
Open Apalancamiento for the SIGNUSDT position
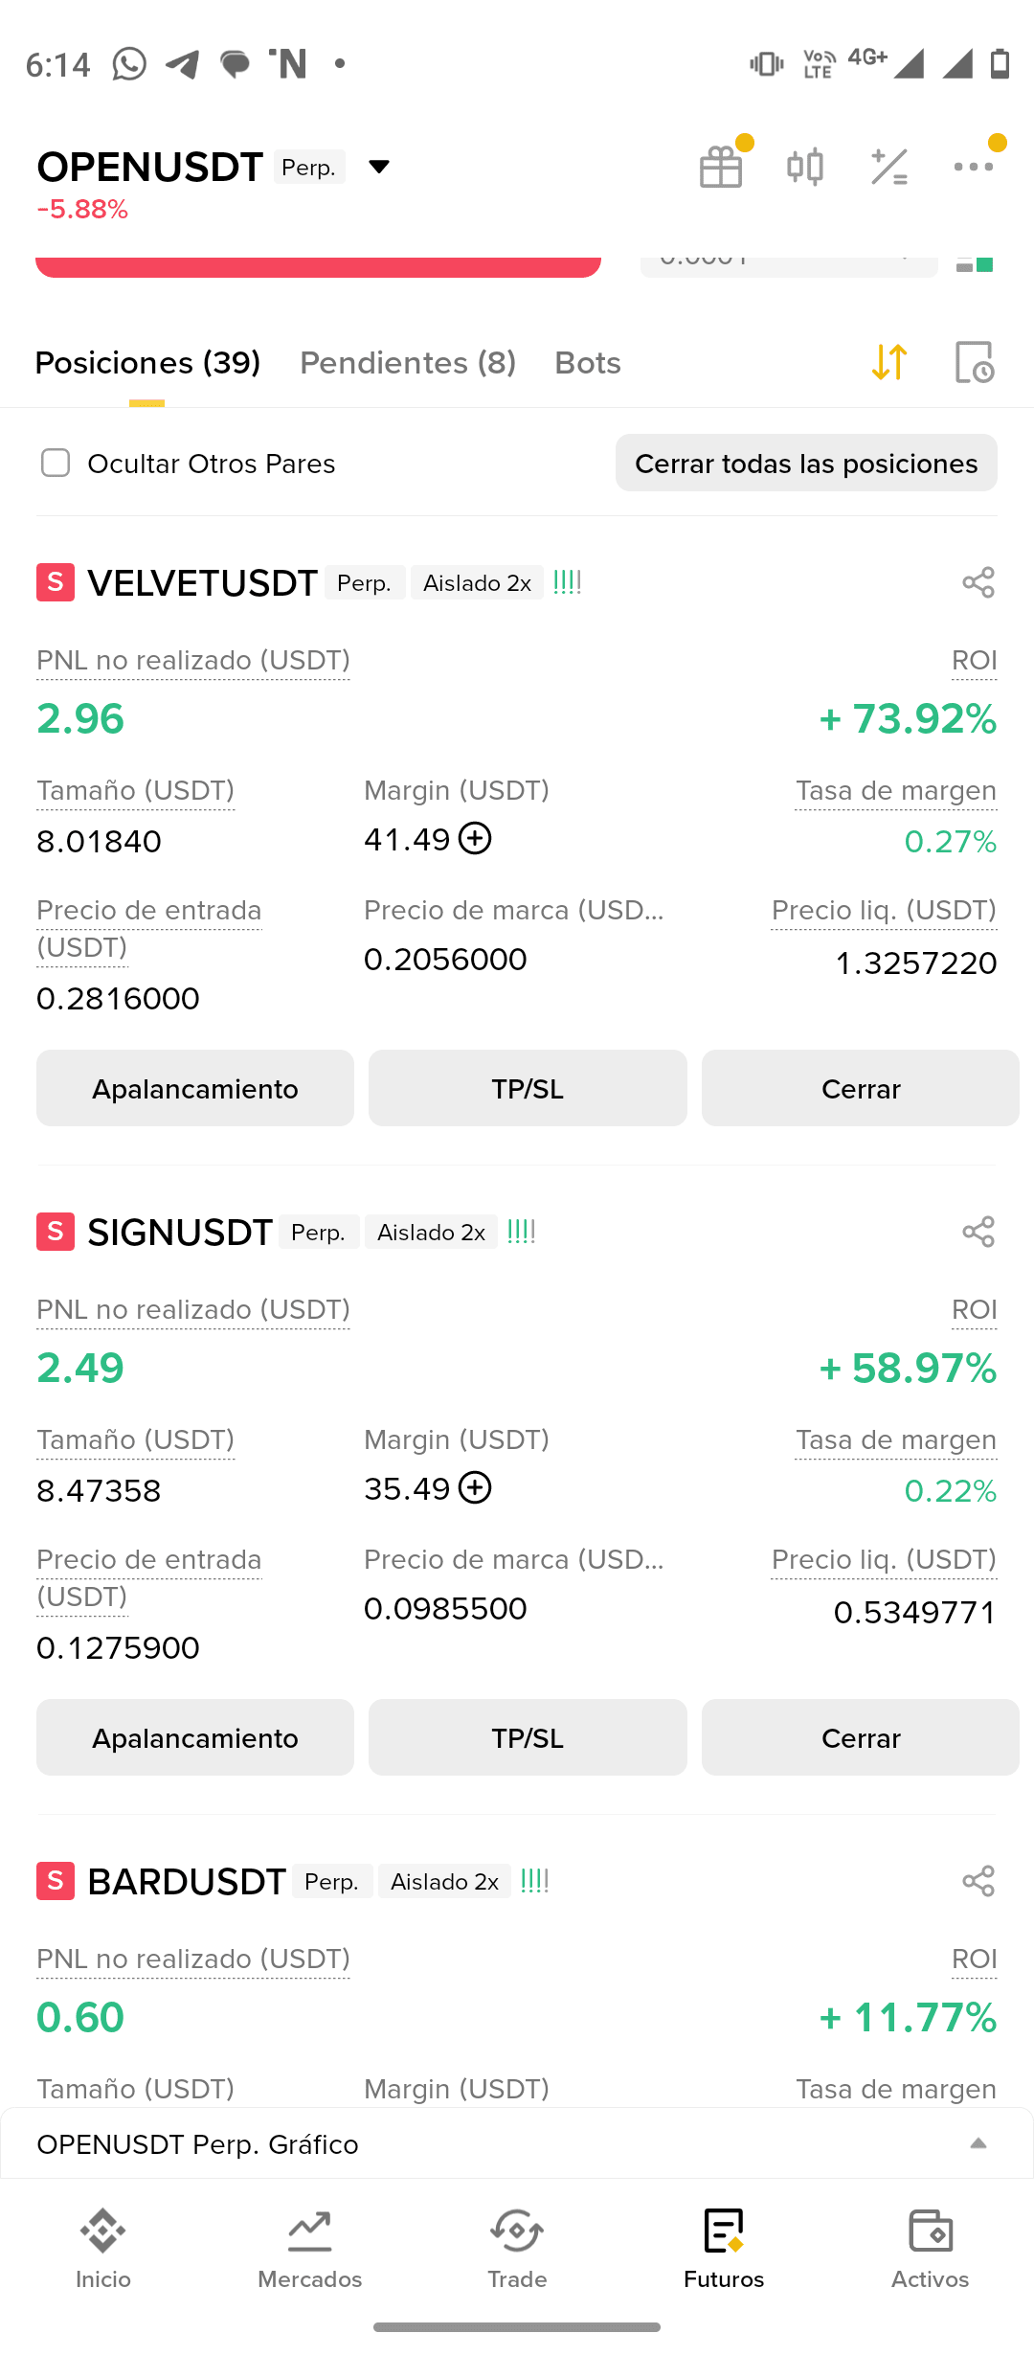click(195, 1738)
